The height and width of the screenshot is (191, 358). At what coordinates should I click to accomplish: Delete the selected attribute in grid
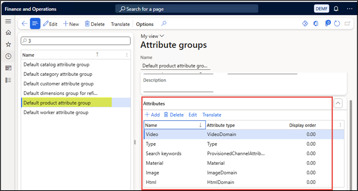click(174, 115)
